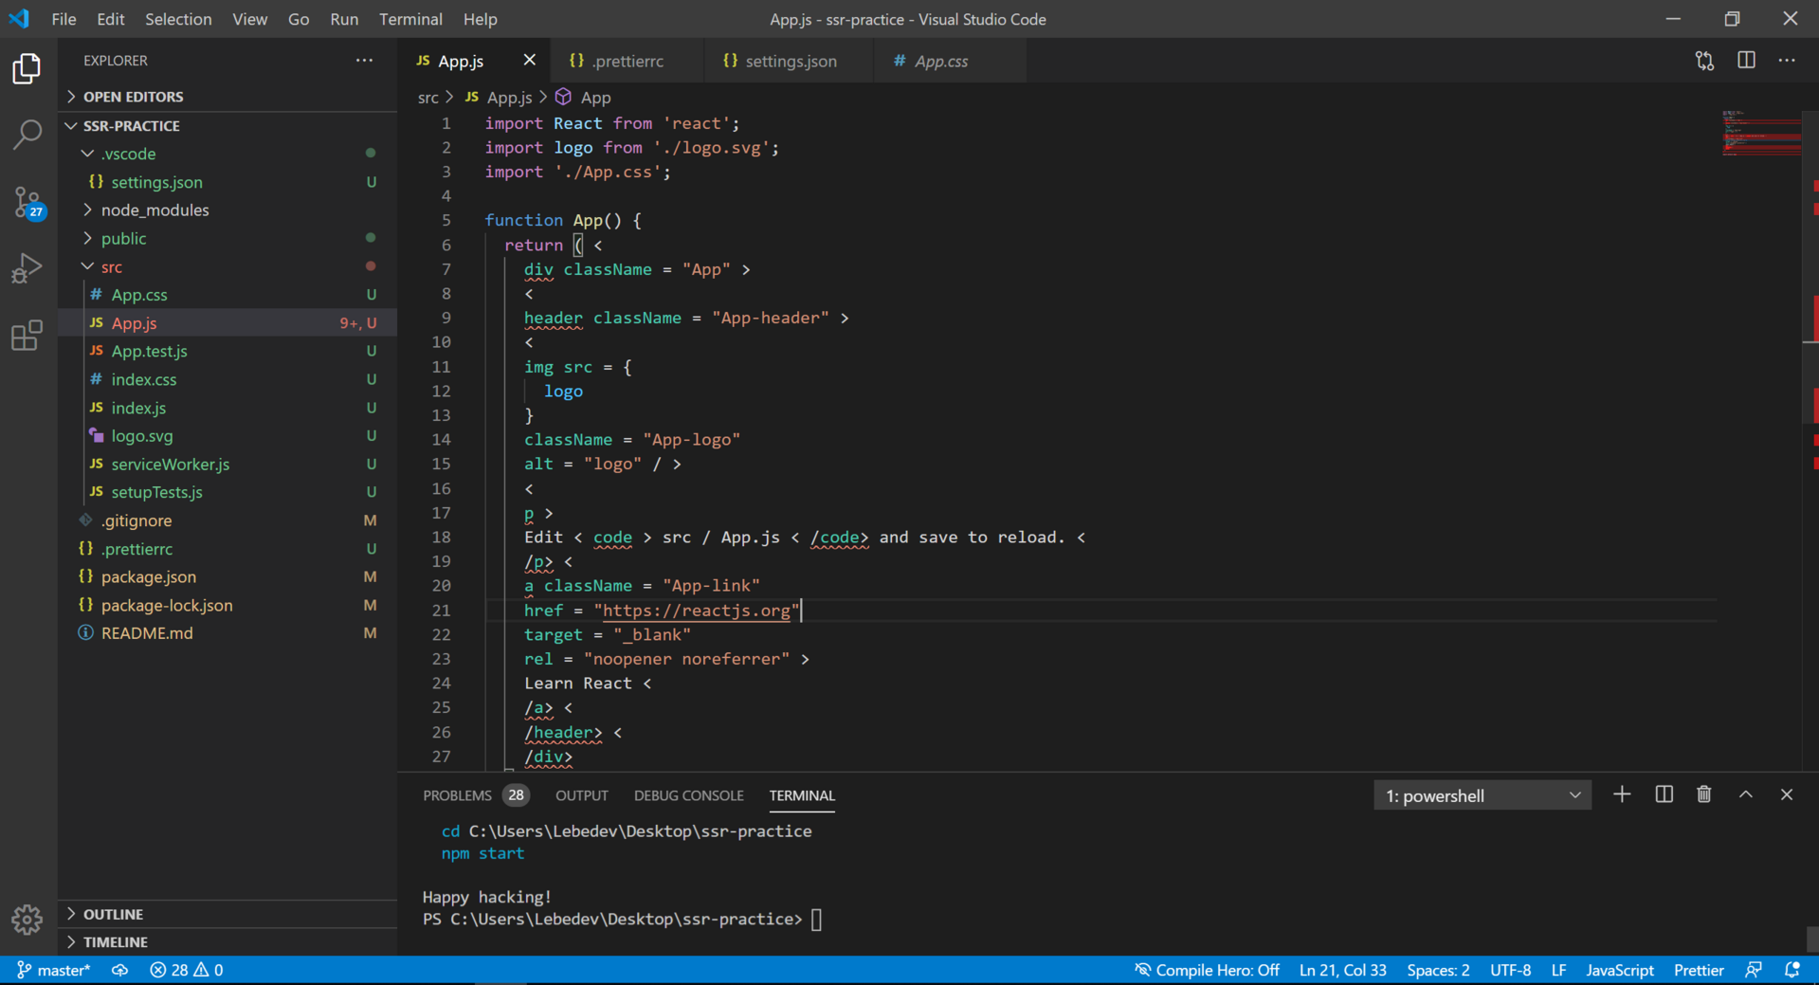
Task: Close the App.js editor tab
Action: tap(529, 60)
